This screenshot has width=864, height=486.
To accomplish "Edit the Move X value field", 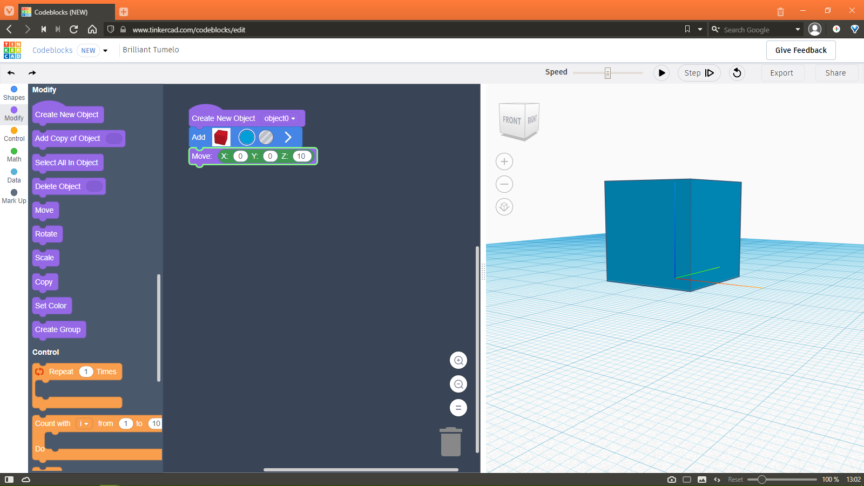I will point(240,156).
